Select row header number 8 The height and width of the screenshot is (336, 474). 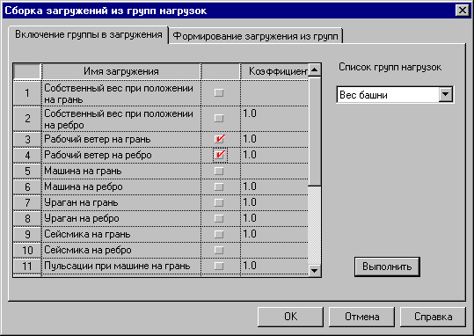[27, 218]
